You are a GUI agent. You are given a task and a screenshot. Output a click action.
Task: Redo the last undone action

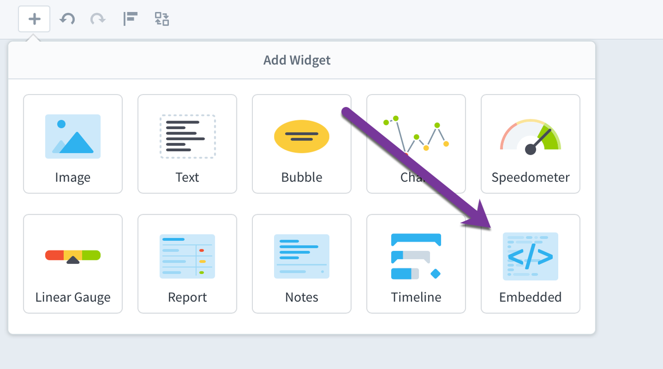click(98, 19)
